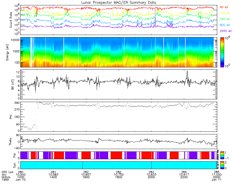Click the '281' GSE longitude value

click(53, 172)
